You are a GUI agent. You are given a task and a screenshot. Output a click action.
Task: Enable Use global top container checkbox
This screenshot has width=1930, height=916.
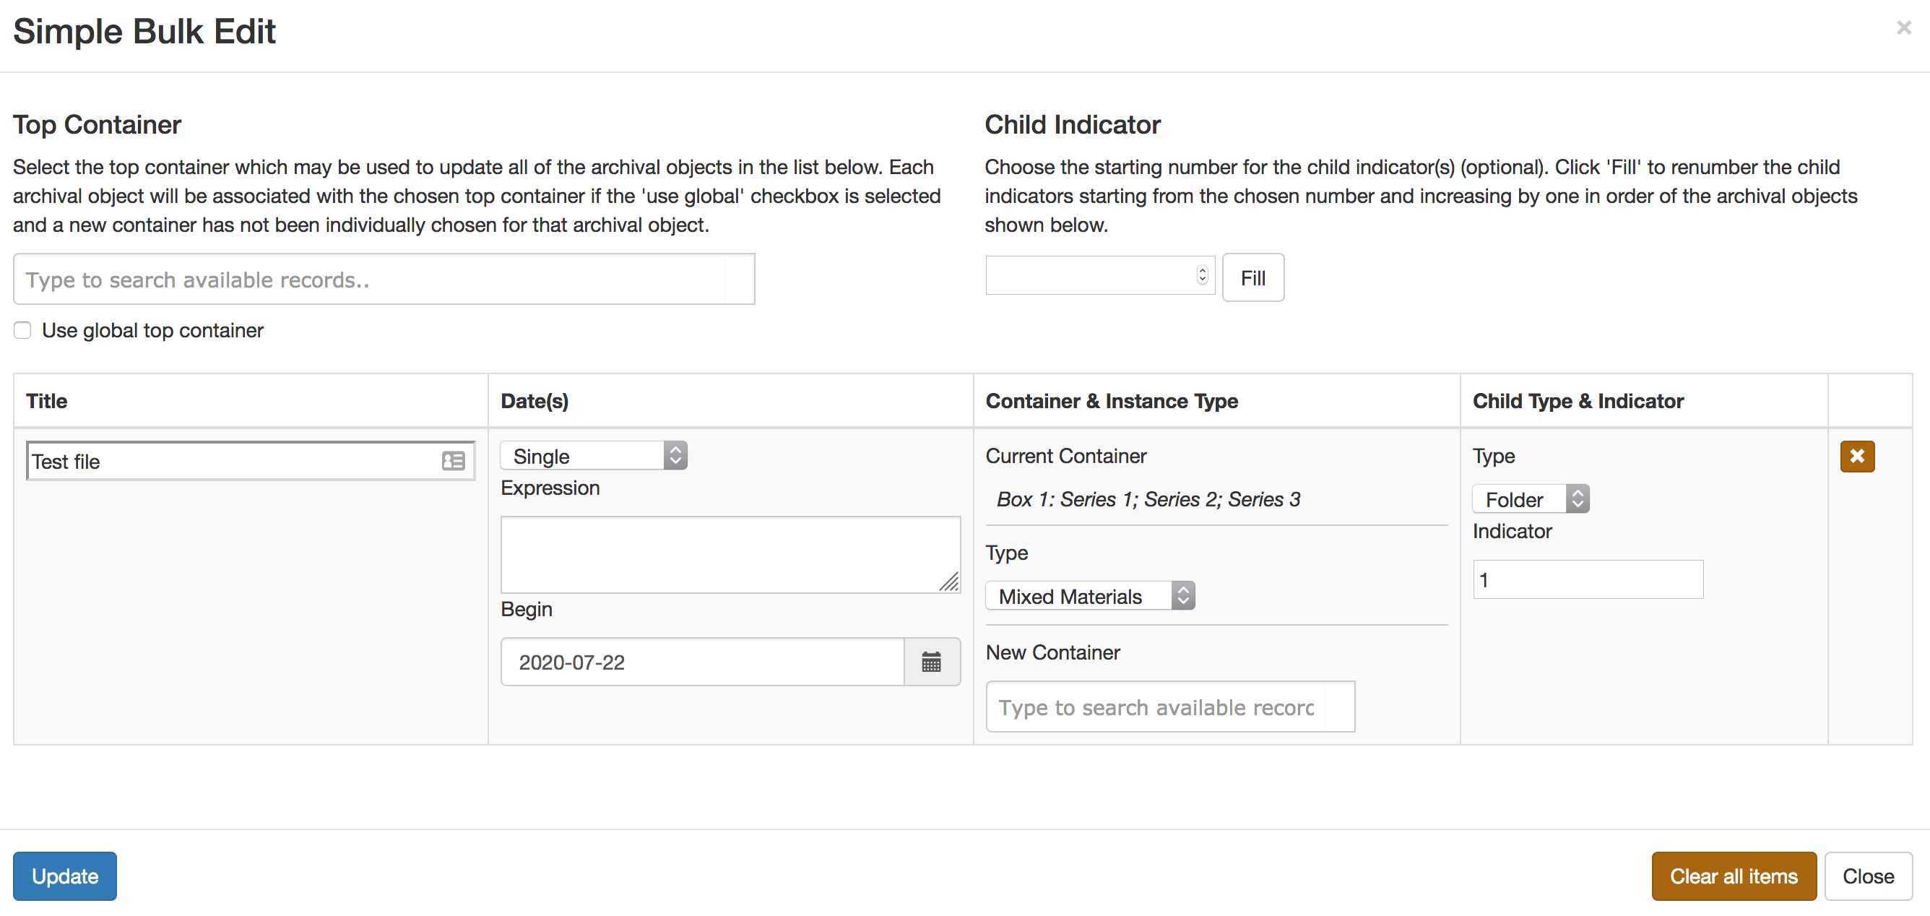[22, 331]
